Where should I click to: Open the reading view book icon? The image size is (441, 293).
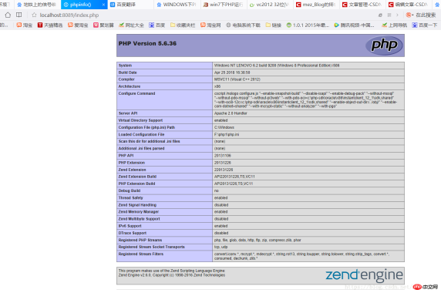pos(19,15)
